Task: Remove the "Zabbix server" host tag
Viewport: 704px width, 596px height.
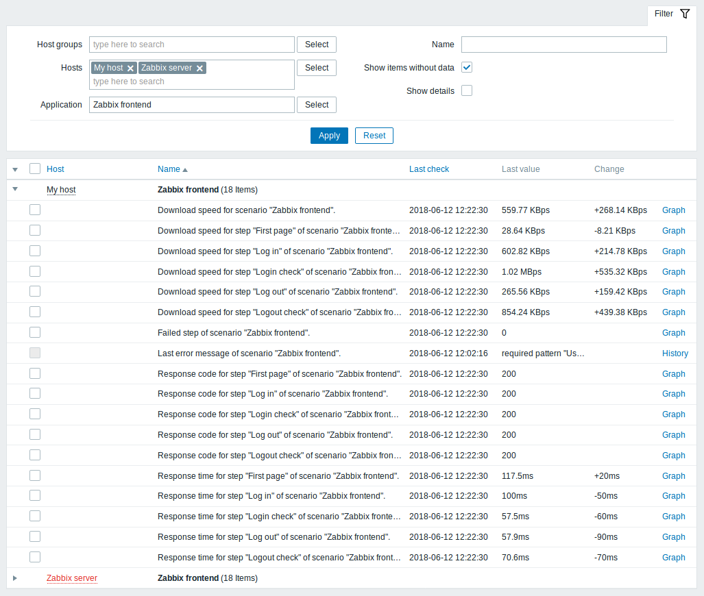Action: pyautogui.click(x=199, y=69)
